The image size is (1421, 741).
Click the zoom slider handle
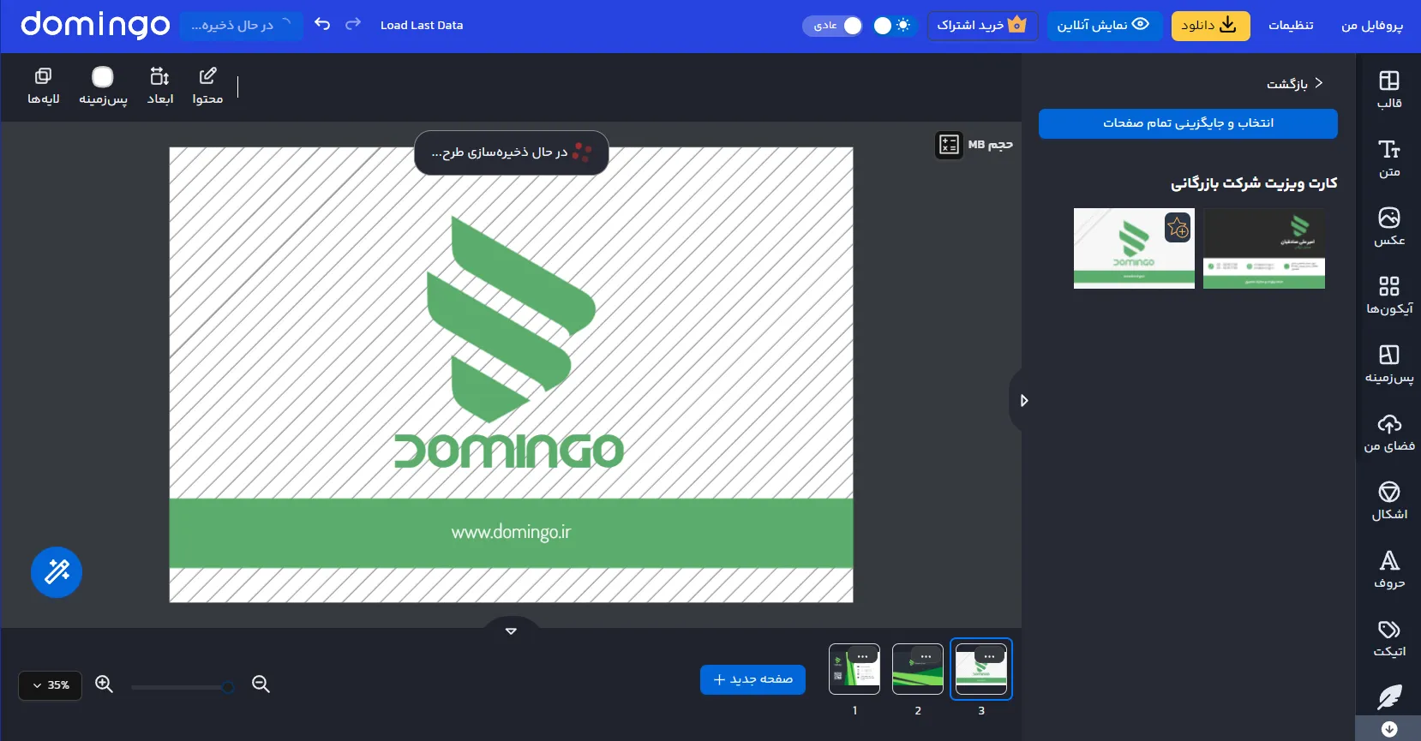point(227,687)
